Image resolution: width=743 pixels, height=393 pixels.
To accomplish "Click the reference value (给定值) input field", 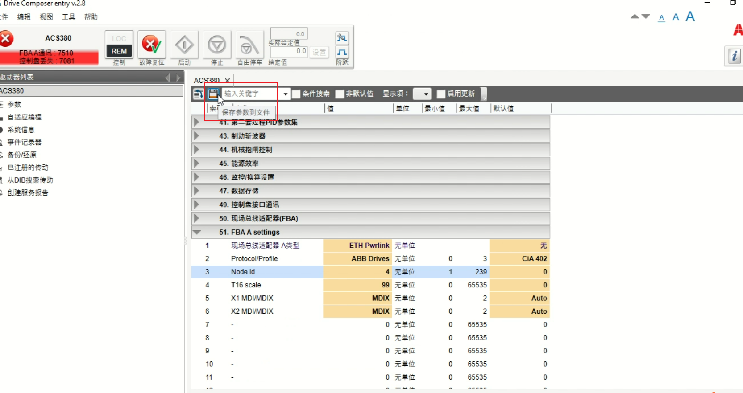I will 289,52.
